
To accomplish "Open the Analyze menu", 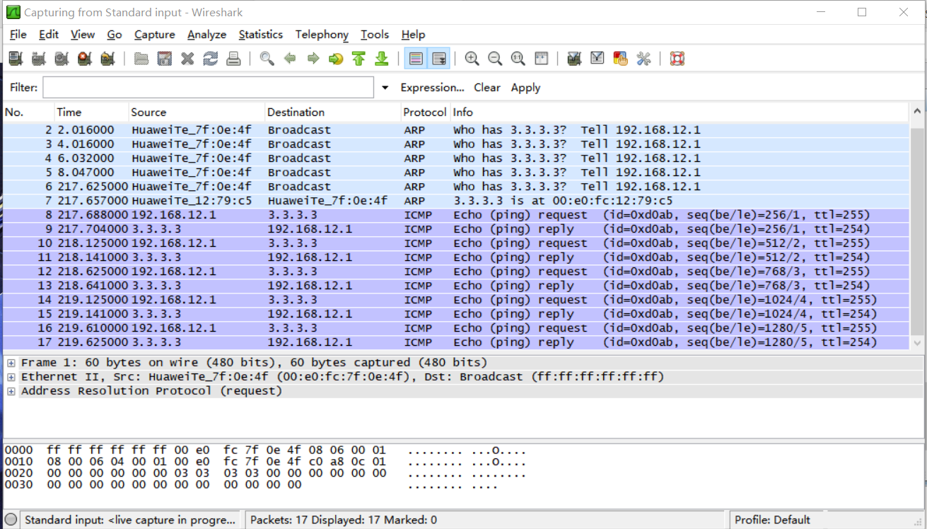I will coord(207,35).
